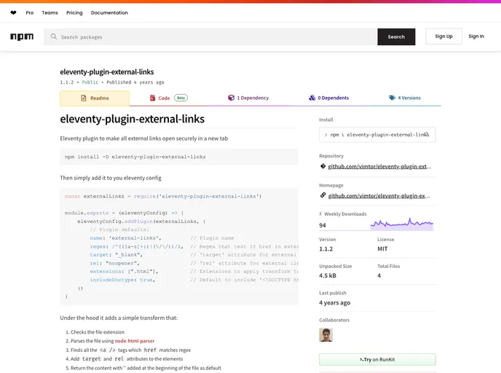
Task: Click the const externalLinks require code line
Action: click(x=163, y=196)
